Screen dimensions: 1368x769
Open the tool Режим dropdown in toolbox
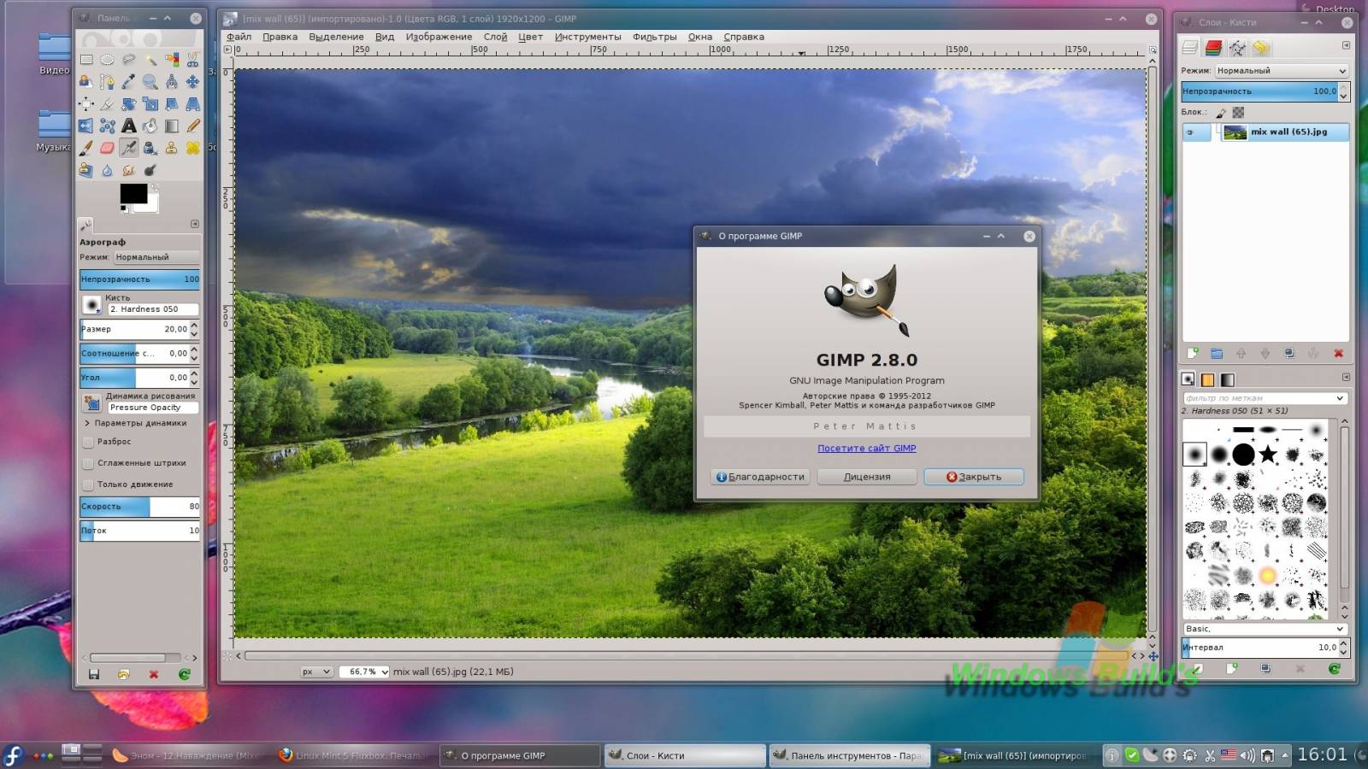coord(156,257)
